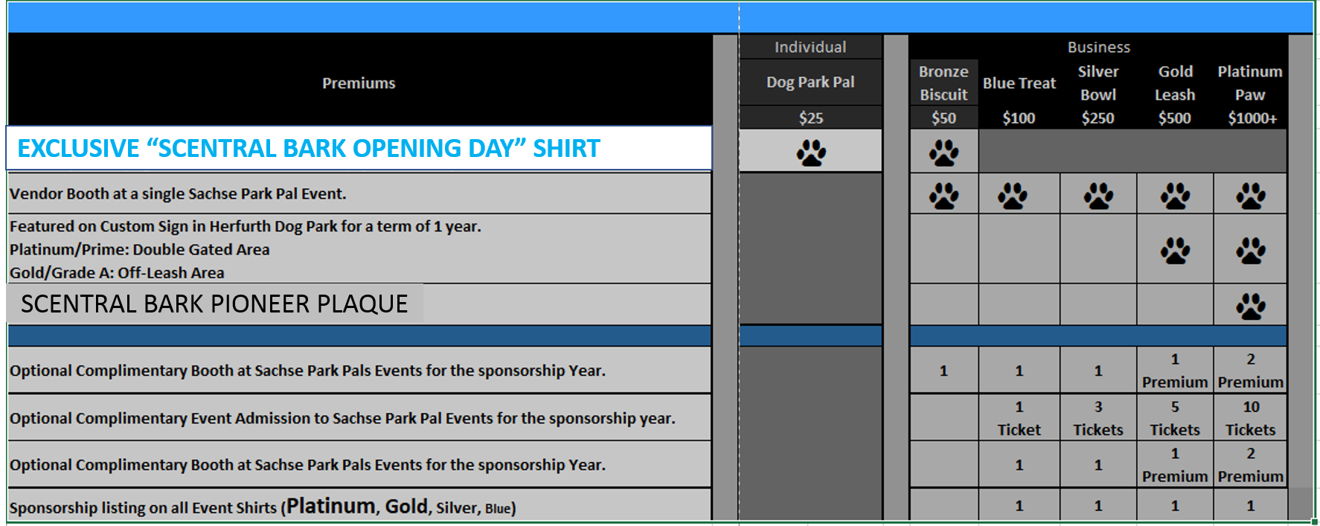Click the Vendor Booth at single Sachse event cell
Image resolution: width=1320 pixels, height=526 pixels.
coord(359,193)
